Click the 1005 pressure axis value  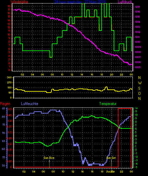138,67
